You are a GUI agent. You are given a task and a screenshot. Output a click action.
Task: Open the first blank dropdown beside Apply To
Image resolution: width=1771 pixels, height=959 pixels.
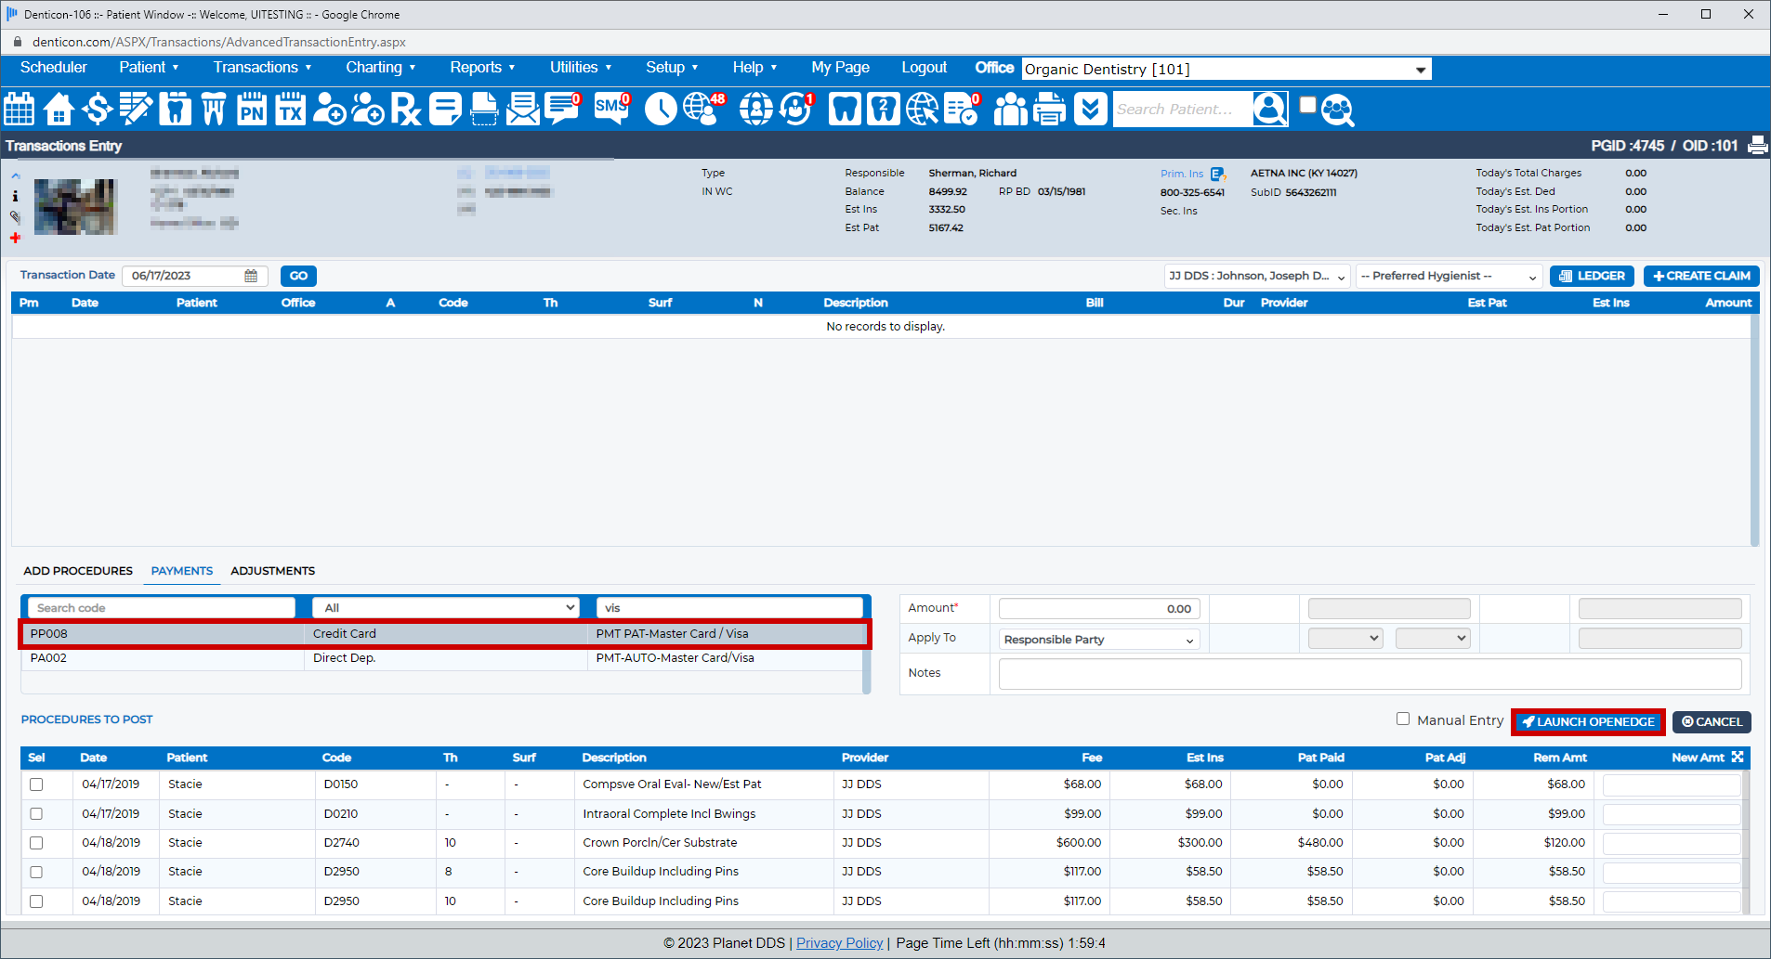pos(1345,639)
